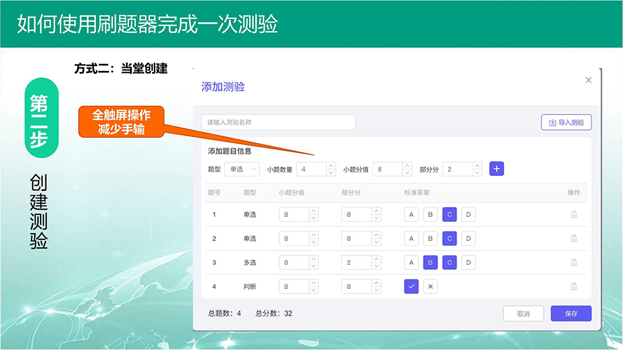Click trash icon for question 3
The width and height of the screenshot is (623, 350).
tap(574, 262)
